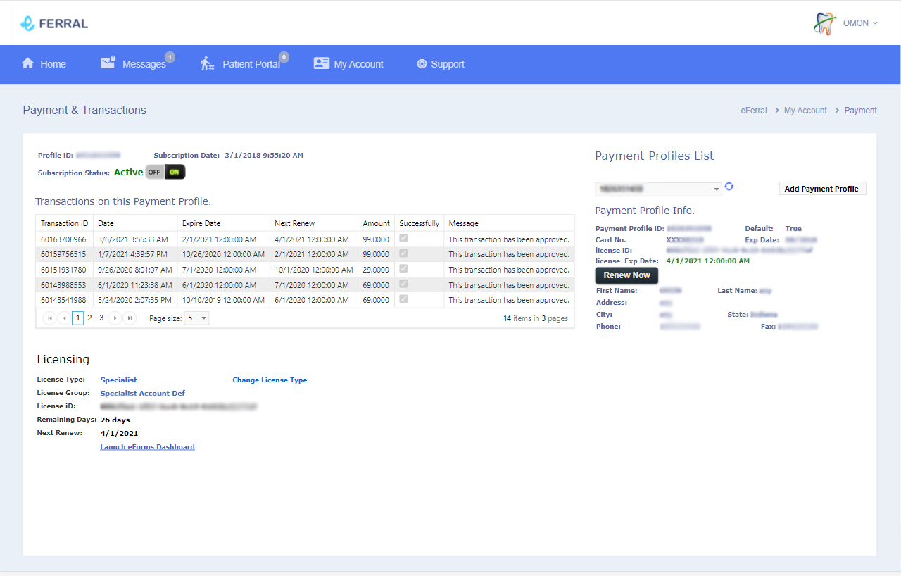The image size is (901, 576).
Task: Click the Add Payment Profile button
Action: pos(821,189)
